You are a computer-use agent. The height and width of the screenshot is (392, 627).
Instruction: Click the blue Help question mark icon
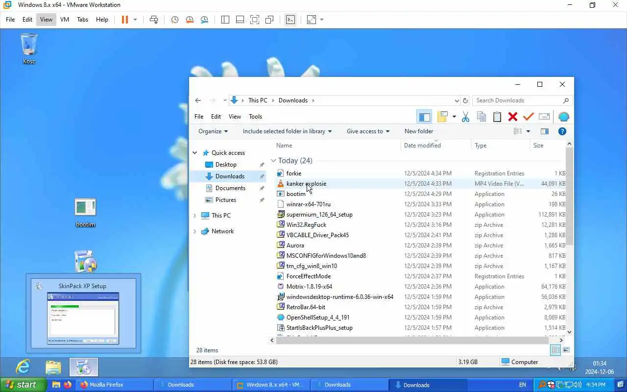pyautogui.click(x=562, y=131)
